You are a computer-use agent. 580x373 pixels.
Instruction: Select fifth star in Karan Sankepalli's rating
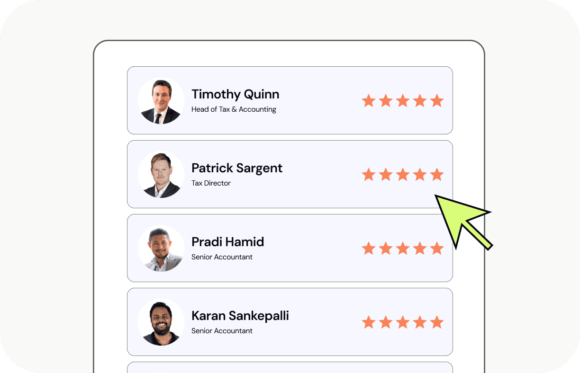(437, 322)
